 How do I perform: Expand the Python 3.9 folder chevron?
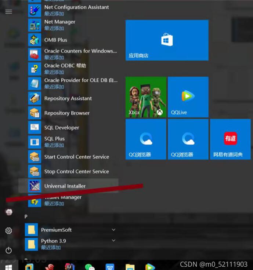pyautogui.click(x=113, y=241)
